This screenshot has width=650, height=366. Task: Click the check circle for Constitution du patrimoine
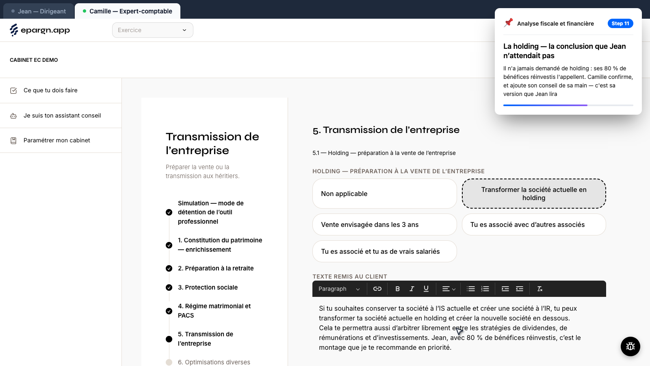(x=169, y=245)
